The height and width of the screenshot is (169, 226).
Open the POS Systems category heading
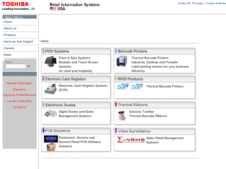(x=57, y=51)
